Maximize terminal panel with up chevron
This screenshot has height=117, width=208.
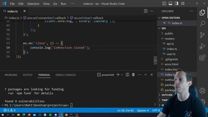tap(146, 75)
